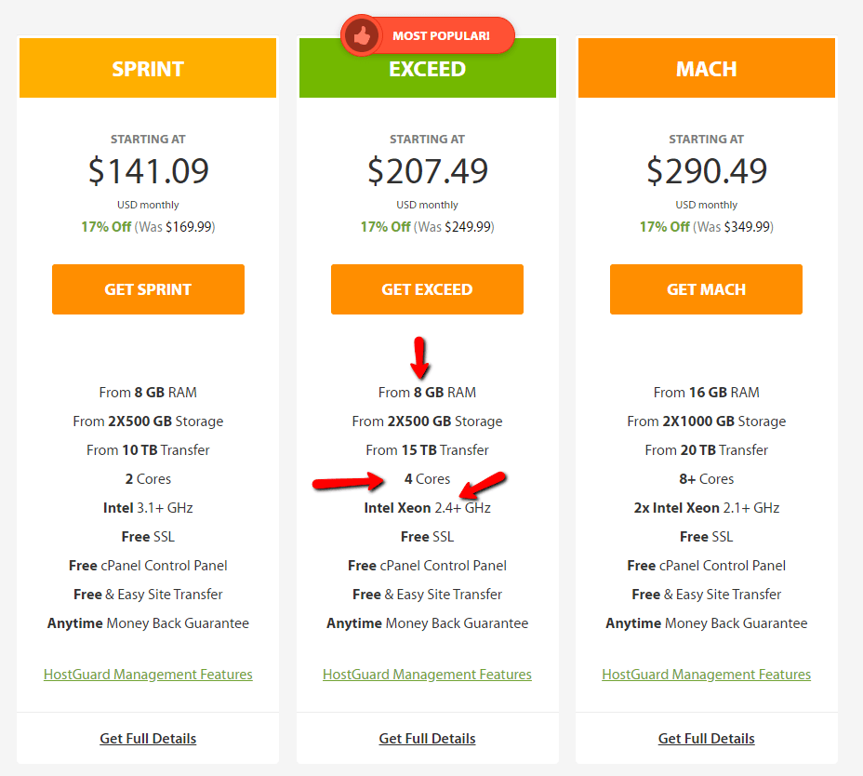863x776 pixels.
Task: Click the Most Popular badge label
Action: [x=441, y=36]
